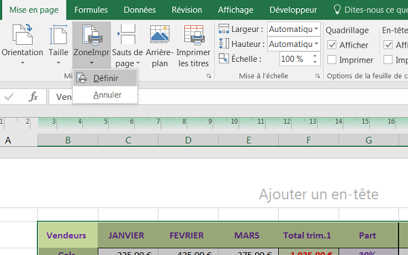Toggle Quadrillage Afficher checkbox
Image resolution: width=408 pixels, height=255 pixels.
(x=332, y=45)
